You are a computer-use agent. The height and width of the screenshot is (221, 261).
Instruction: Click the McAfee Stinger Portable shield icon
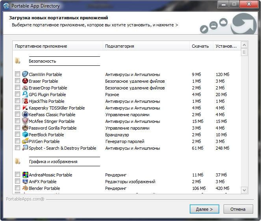[25, 121]
